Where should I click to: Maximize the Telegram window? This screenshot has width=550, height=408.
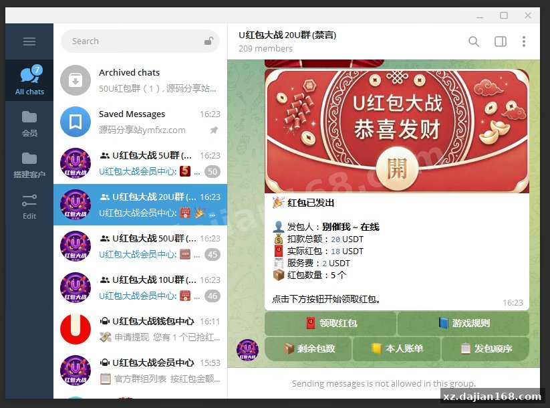504,15
